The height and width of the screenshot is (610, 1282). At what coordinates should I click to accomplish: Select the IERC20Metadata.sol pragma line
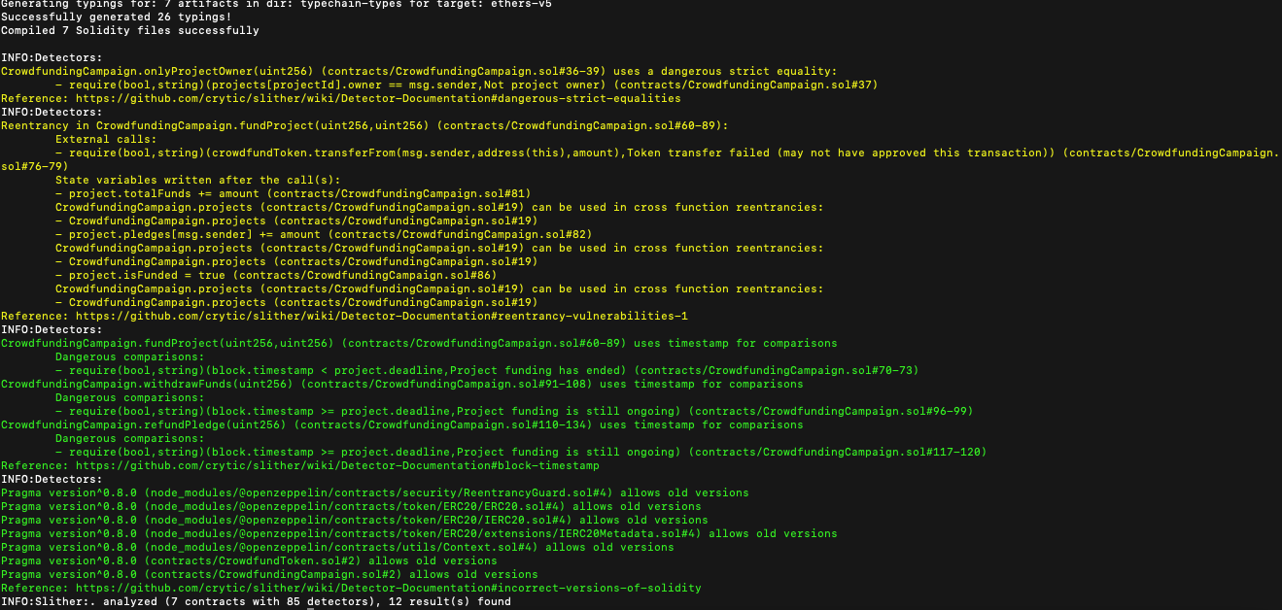(419, 533)
